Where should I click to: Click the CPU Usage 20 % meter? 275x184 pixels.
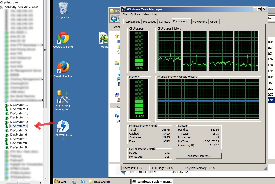139,51
